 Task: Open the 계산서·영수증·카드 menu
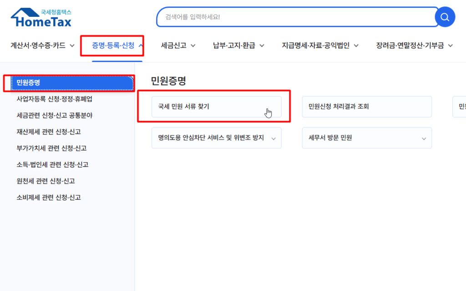[x=42, y=46]
